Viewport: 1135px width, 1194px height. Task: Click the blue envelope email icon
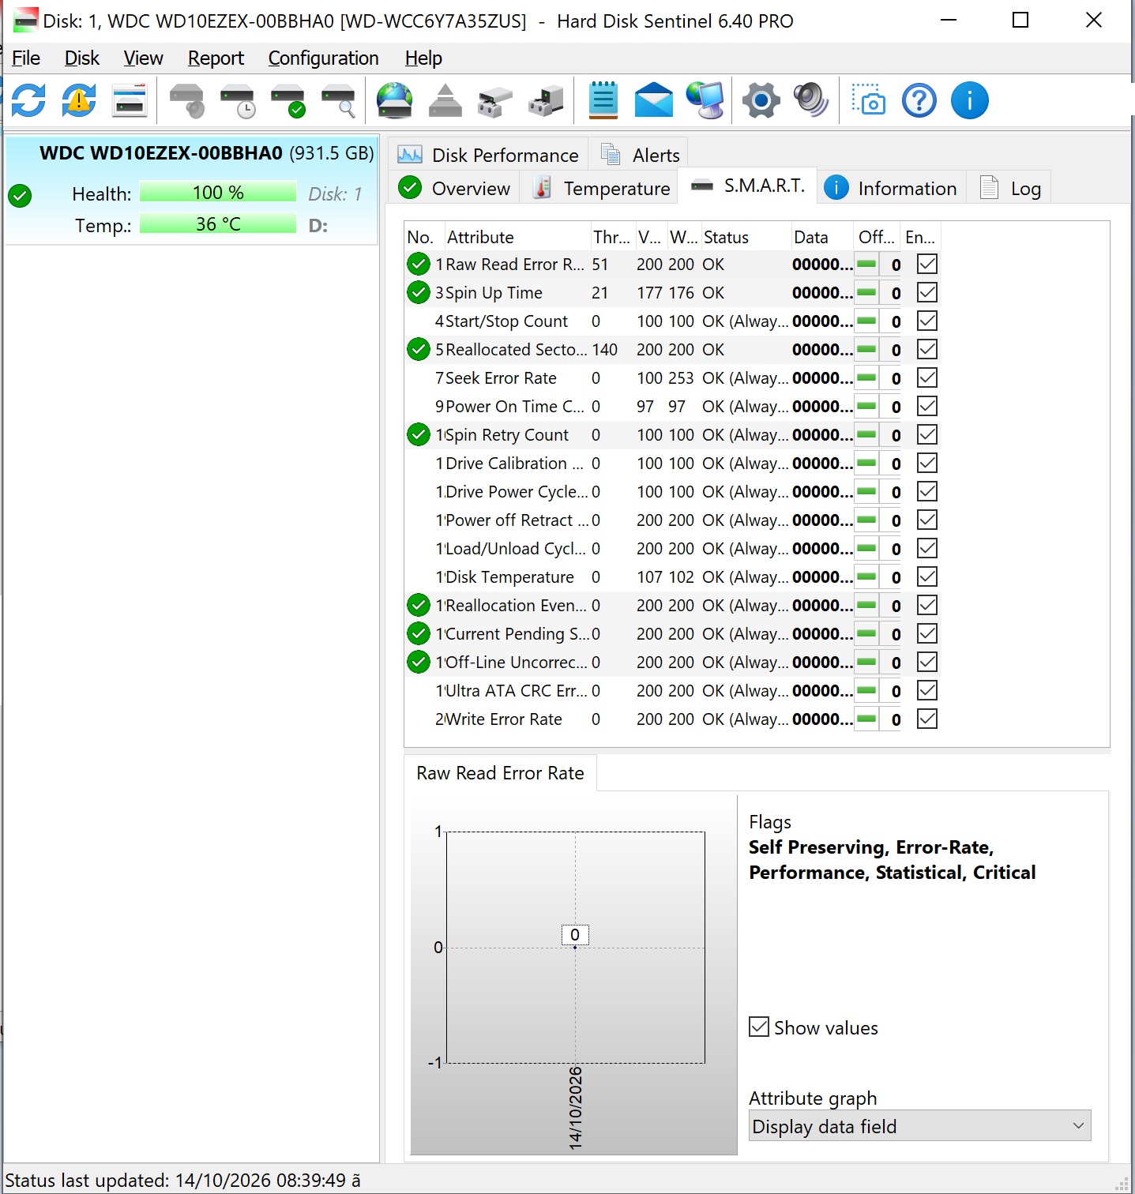tap(654, 101)
